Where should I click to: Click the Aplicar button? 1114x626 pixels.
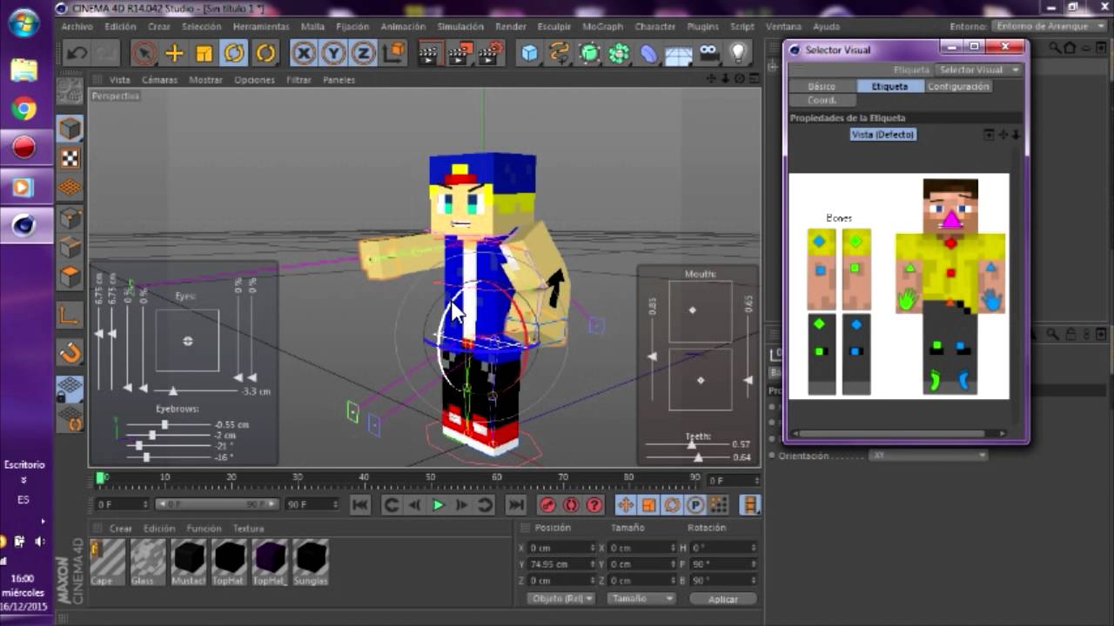[x=723, y=598]
